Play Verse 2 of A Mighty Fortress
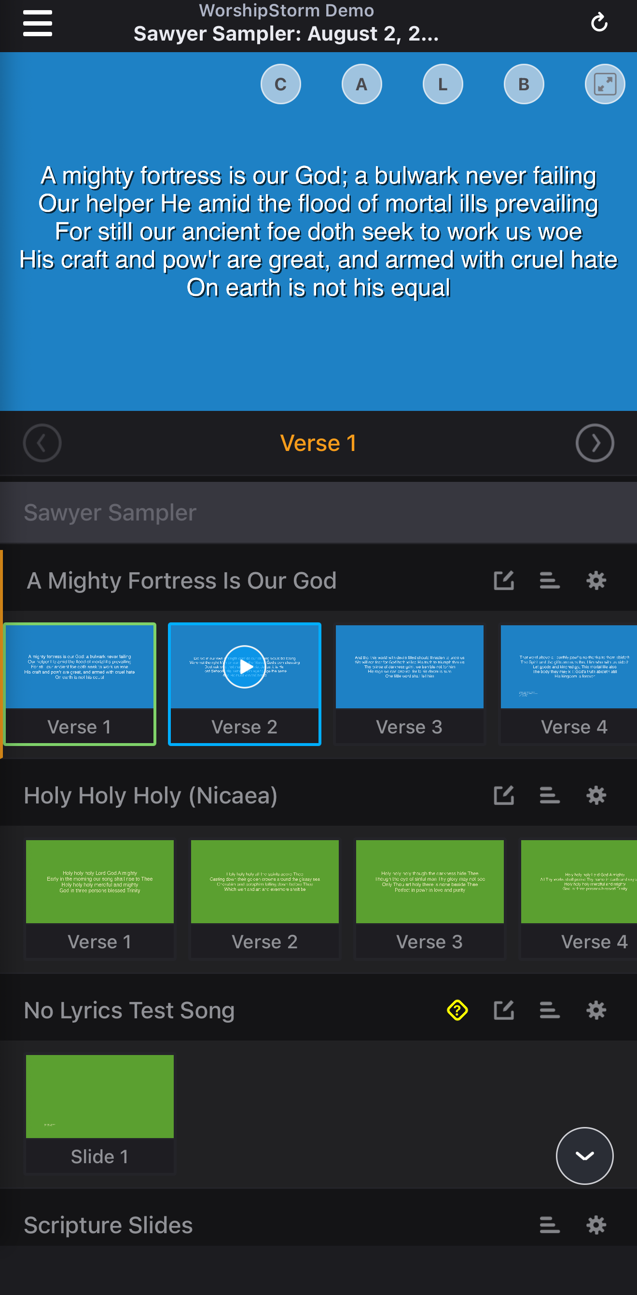 (x=245, y=667)
